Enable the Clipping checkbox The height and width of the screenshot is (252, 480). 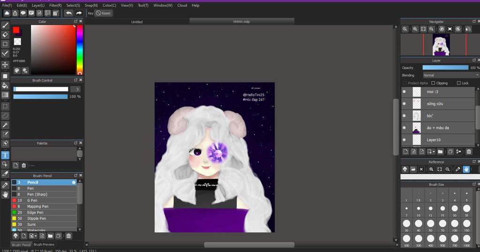[433, 83]
